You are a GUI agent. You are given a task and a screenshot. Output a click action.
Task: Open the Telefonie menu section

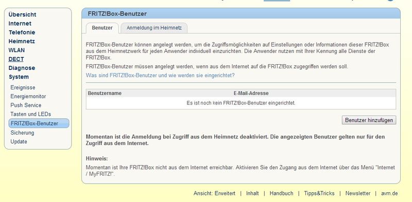point(22,32)
